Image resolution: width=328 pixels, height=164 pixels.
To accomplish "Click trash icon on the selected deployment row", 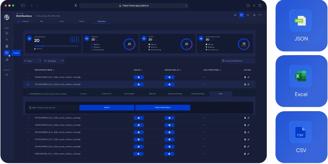I will 245,84.
